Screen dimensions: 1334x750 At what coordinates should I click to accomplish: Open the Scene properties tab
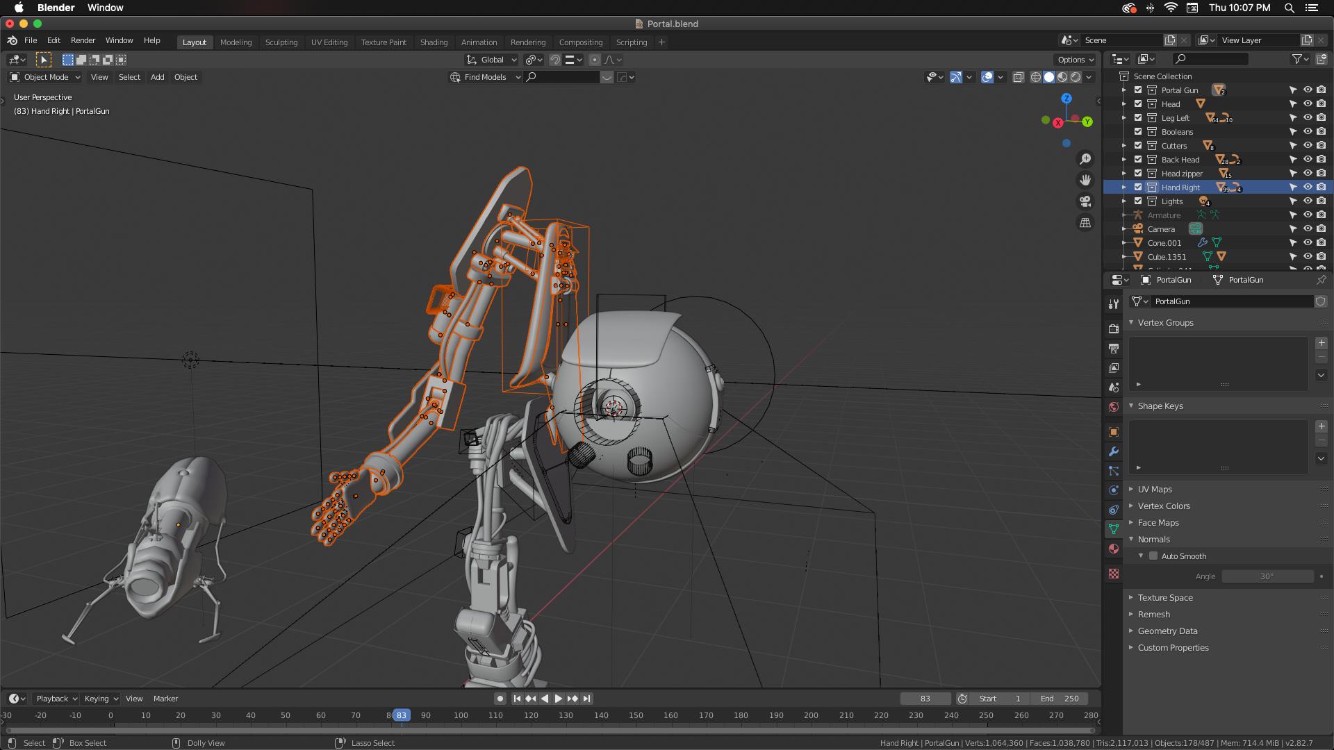pyautogui.click(x=1114, y=387)
